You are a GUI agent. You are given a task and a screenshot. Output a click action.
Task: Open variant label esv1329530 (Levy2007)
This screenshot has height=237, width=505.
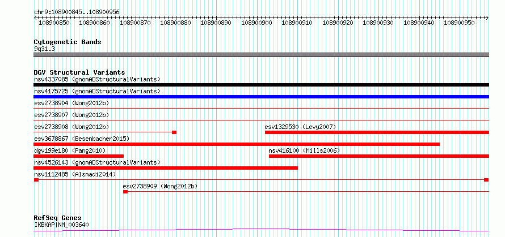tap(300, 127)
